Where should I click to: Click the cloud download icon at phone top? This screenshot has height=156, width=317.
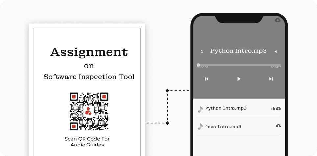[x=278, y=20]
